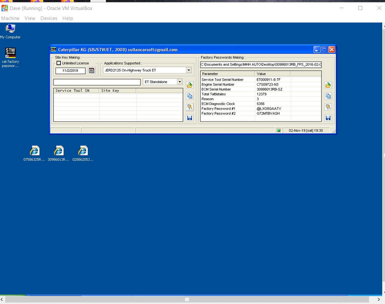The image size is (385, 304).
Task: Open VirtualBox Machine menu
Action: (10, 18)
